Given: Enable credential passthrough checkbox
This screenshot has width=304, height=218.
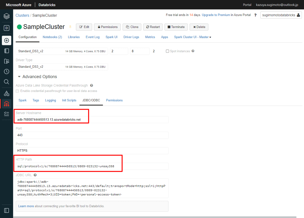Looking at the screenshot, I should tap(17, 91).
